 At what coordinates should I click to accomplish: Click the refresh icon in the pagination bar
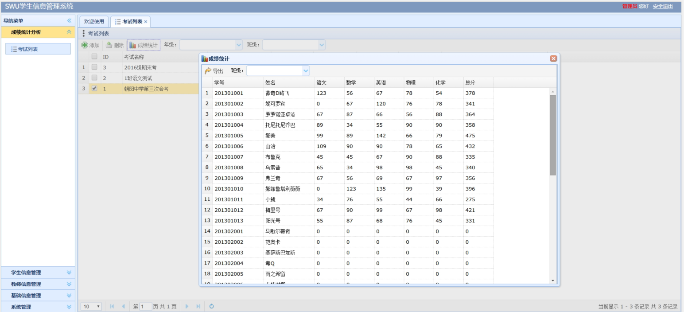click(212, 305)
